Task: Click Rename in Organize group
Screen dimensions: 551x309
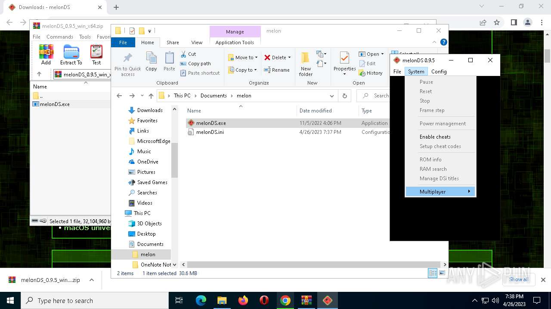Action: click(277, 70)
